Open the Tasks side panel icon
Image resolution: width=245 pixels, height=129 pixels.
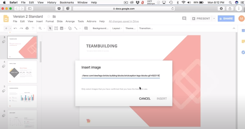pyautogui.click(x=243, y=52)
